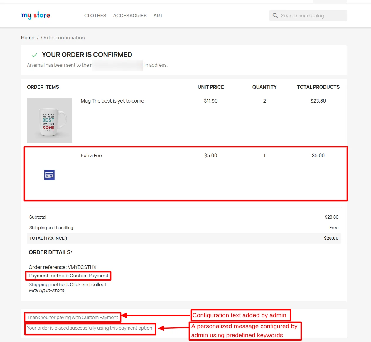Click the Shipping and handling label

coord(51,228)
